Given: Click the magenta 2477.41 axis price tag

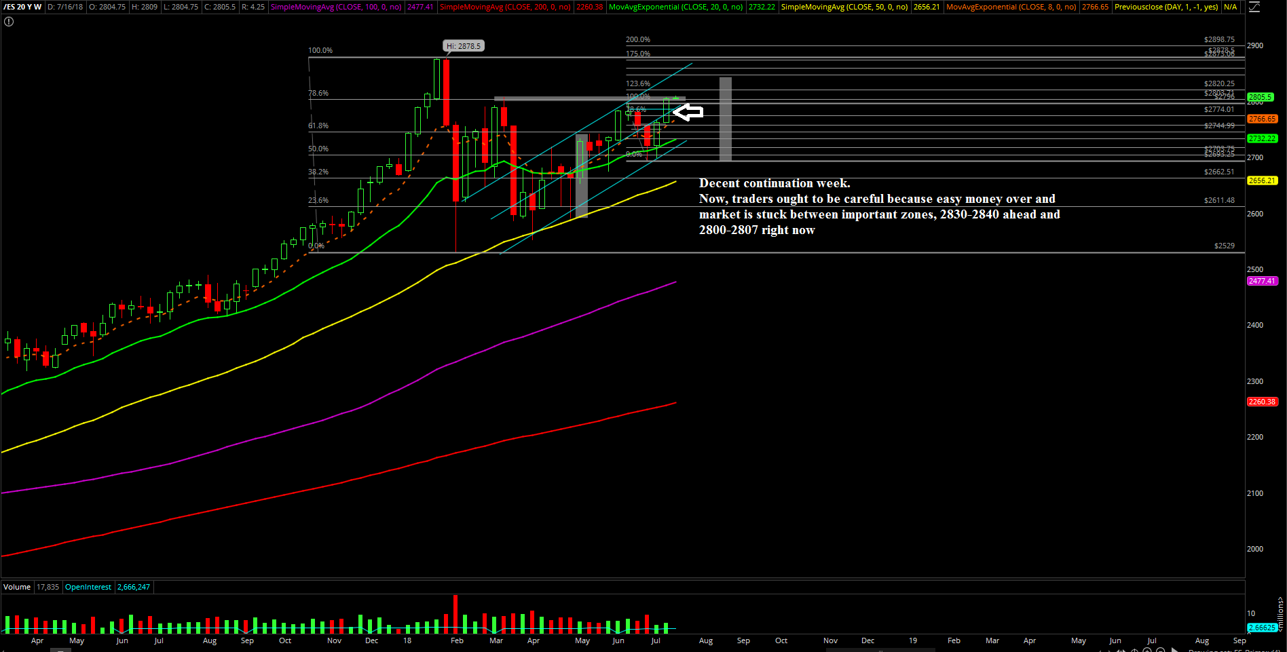Looking at the screenshot, I should 1263,281.
